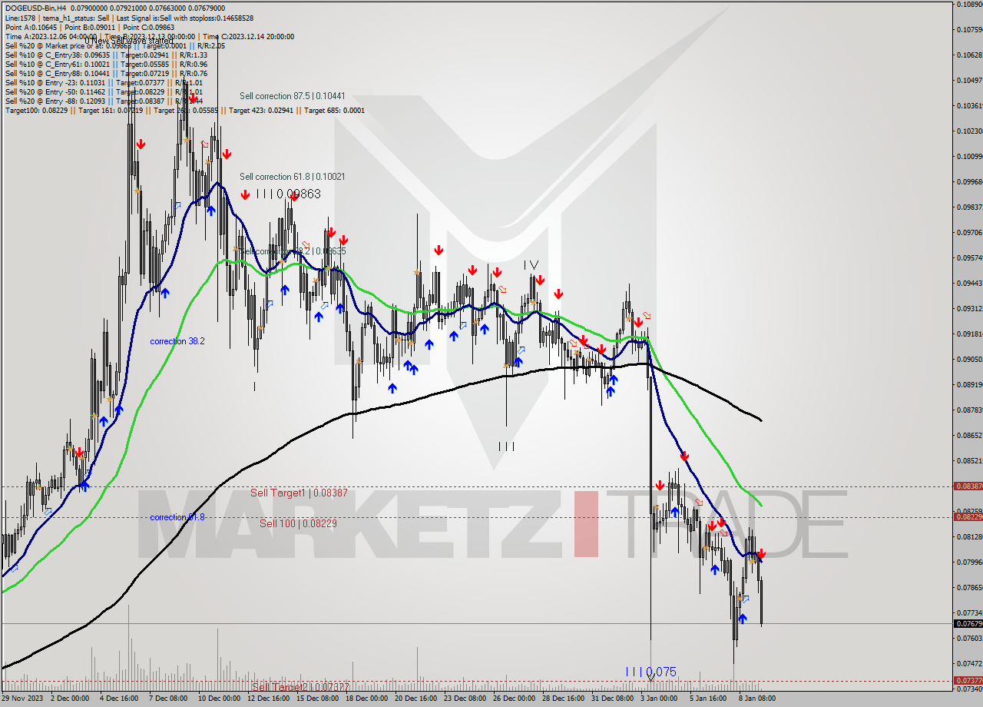The width and height of the screenshot is (983, 707).
Task: Click the 0.10628 price axis value
Action: pos(969,55)
